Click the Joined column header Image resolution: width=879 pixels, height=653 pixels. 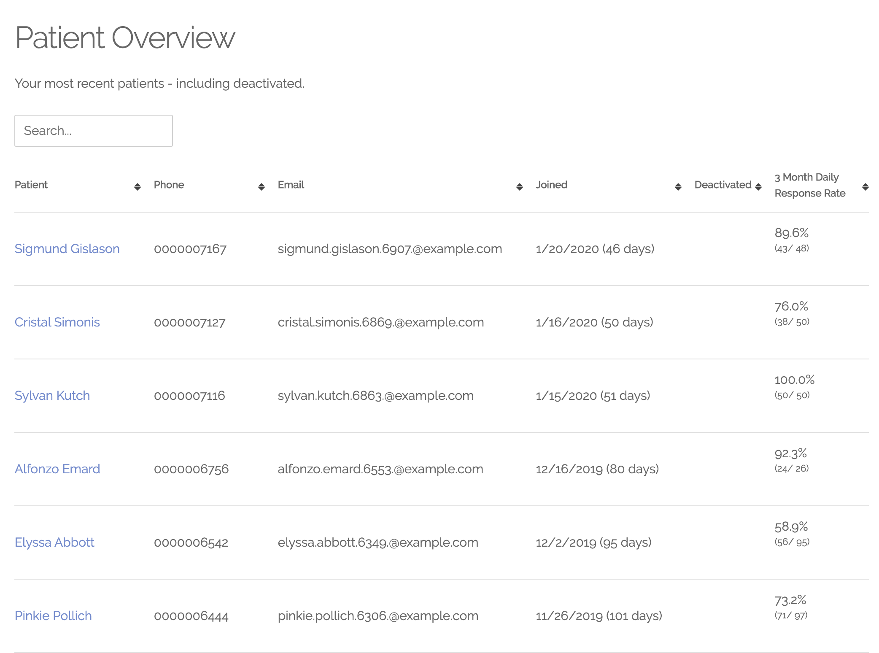pos(552,185)
